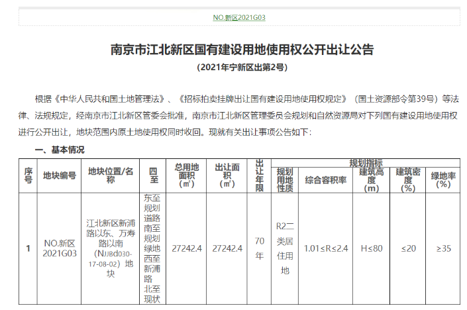Select the section heading 一、基本情况
Viewport: 467px width, 310px height.
click(60, 150)
